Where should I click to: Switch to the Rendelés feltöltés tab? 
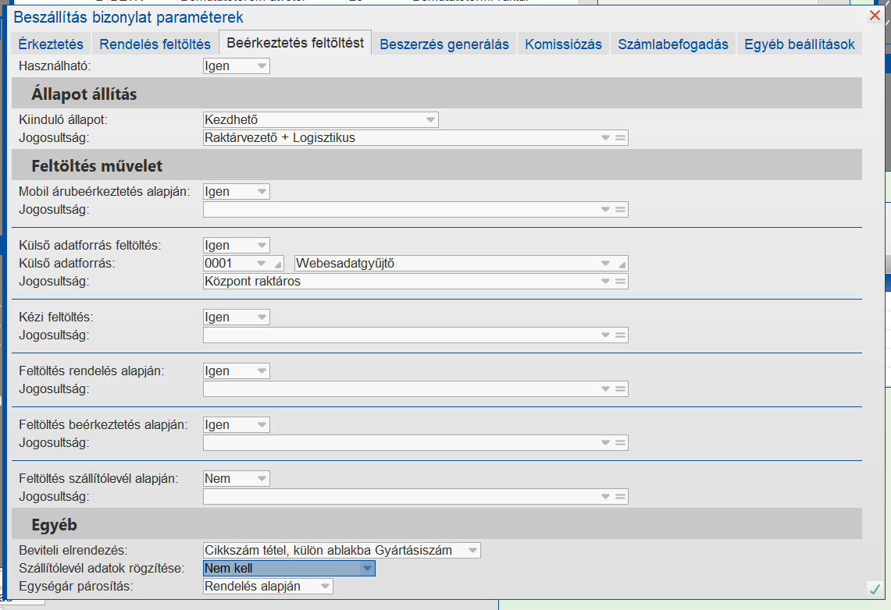(155, 44)
